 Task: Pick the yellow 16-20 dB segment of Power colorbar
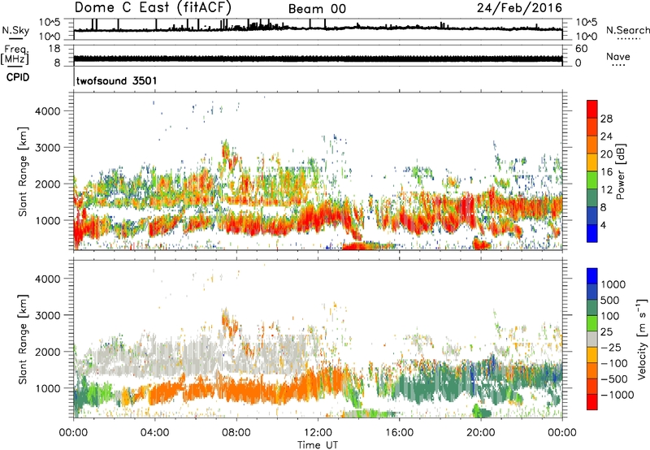pyautogui.click(x=592, y=162)
